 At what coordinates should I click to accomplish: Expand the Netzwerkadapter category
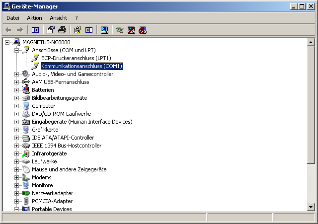[16, 193]
